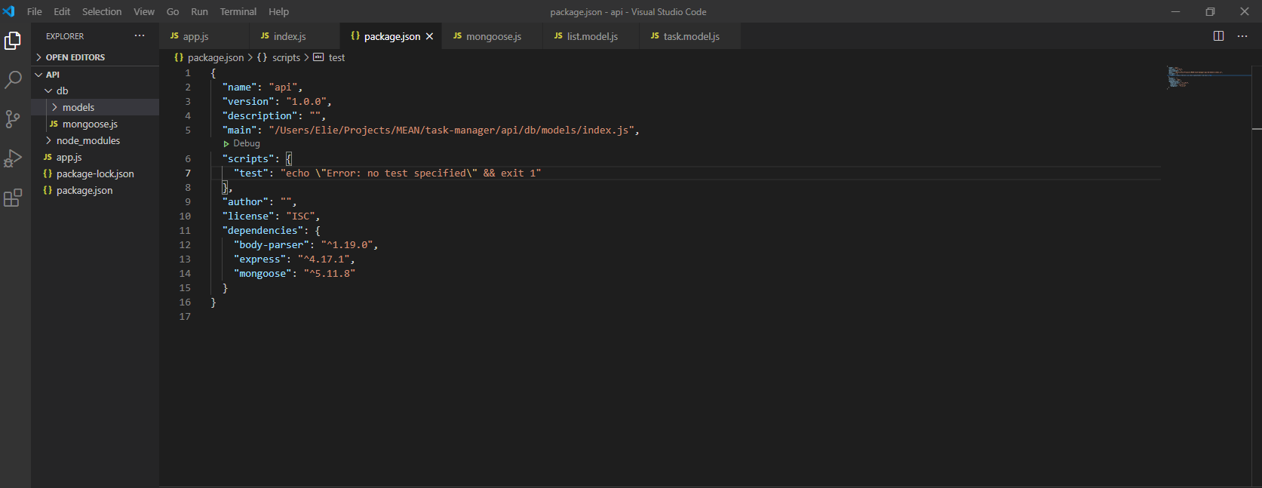
Task: Expand the models folder
Action: [54, 107]
